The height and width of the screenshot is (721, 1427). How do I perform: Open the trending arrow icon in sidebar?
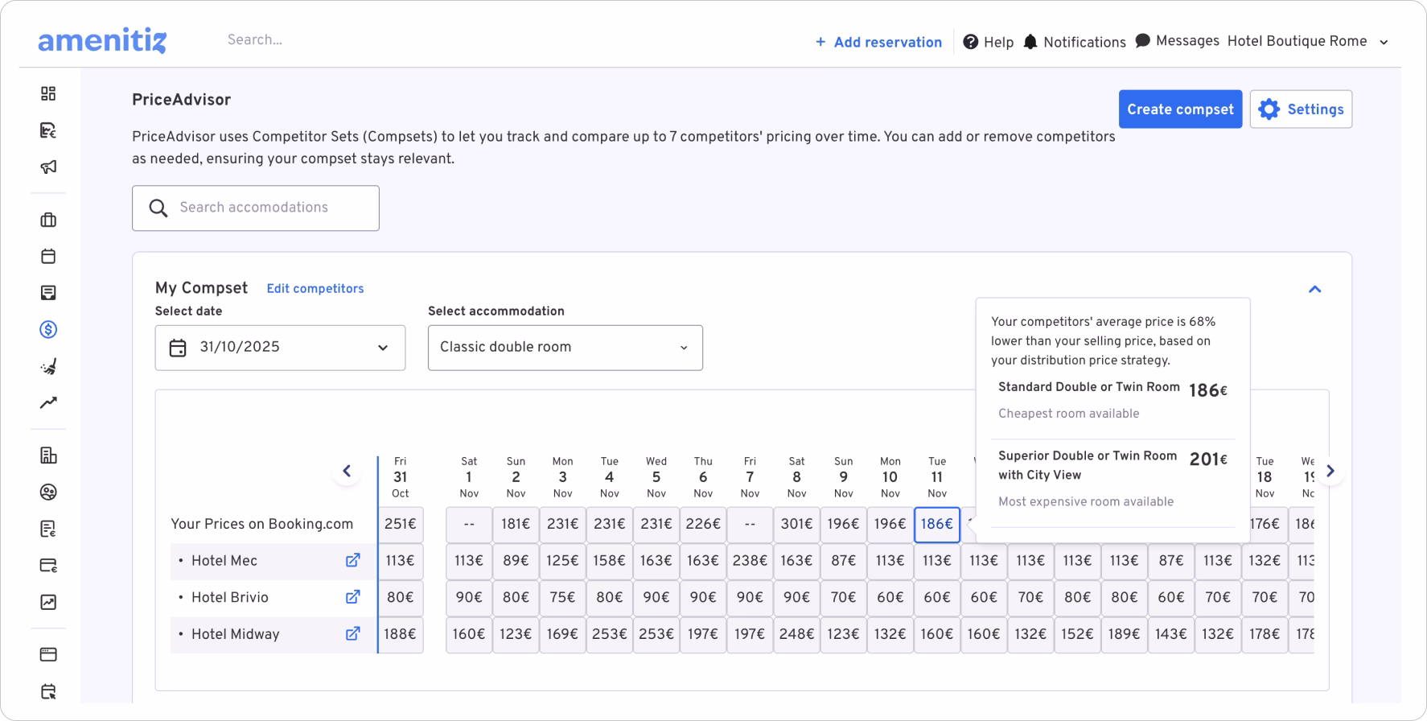48,402
